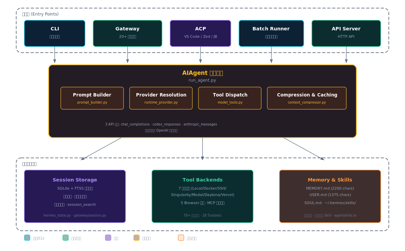Click the orange legend swatch
The image size is (405, 251).
(181, 238)
